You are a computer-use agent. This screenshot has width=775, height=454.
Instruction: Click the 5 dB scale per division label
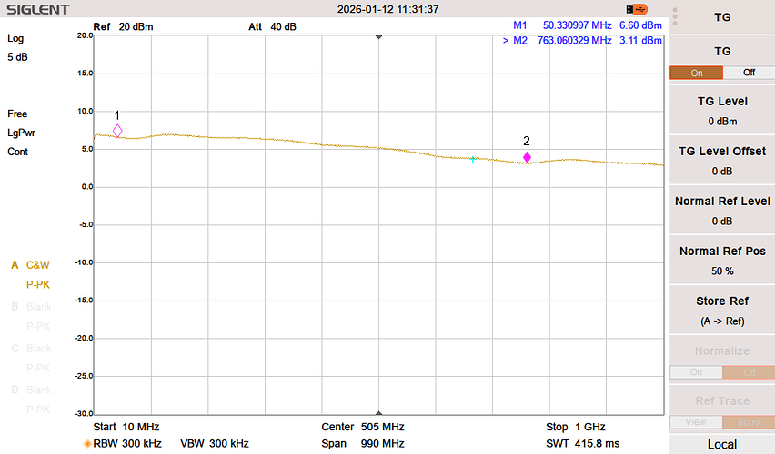17,57
